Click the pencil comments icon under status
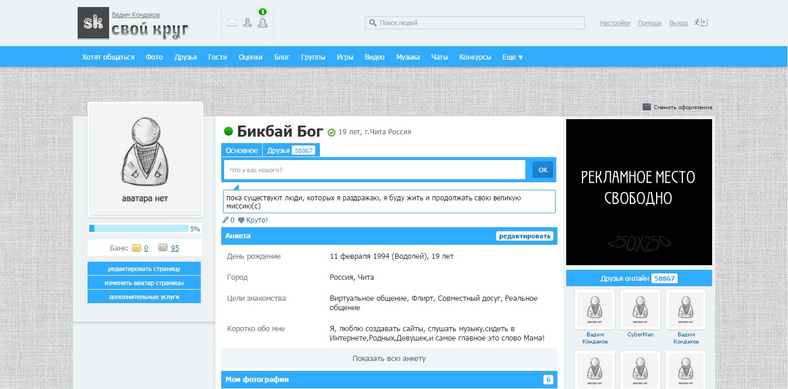This screenshot has height=389, width=788. [225, 220]
